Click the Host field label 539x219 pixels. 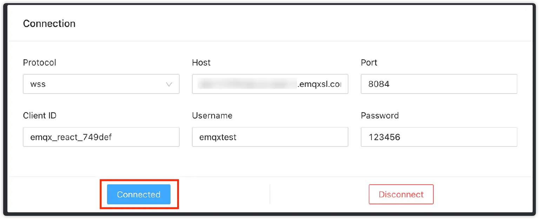pos(201,63)
